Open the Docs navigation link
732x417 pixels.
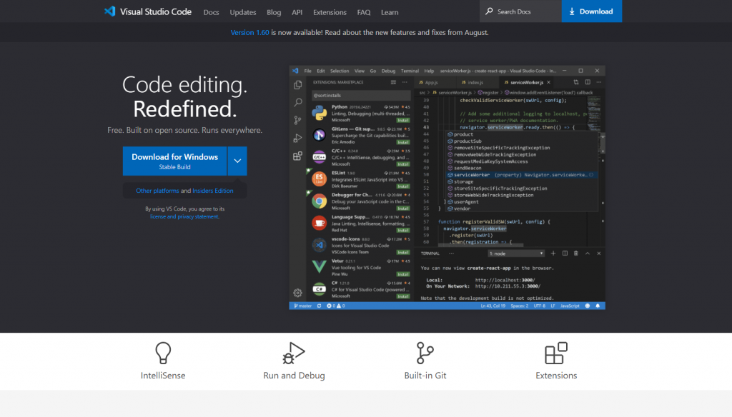click(211, 12)
